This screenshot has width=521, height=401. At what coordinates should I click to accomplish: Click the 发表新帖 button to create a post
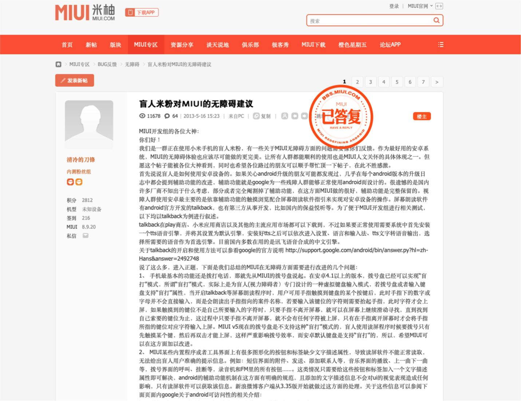pyautogui.click(x=74, y=80)
